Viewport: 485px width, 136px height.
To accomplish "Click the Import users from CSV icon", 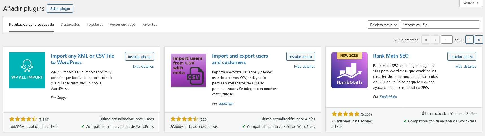I will click(188, 70).
